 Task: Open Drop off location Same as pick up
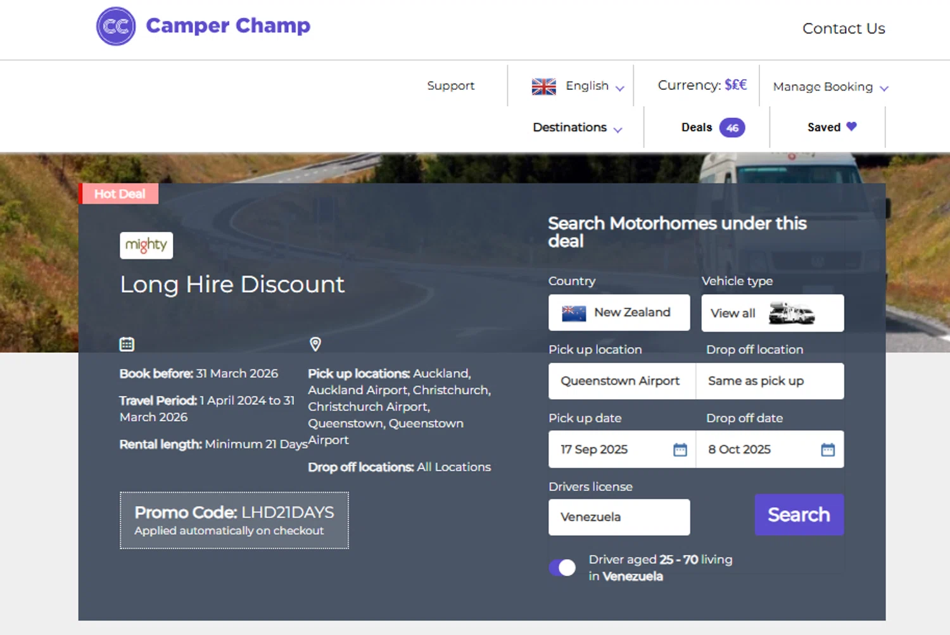[770, 381]
